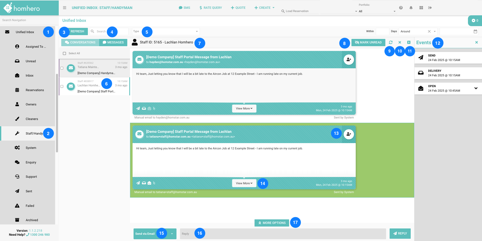This screenshot has height=241, width=482.
Task: Tick the Select All checkbox
Action: point(65,53)
